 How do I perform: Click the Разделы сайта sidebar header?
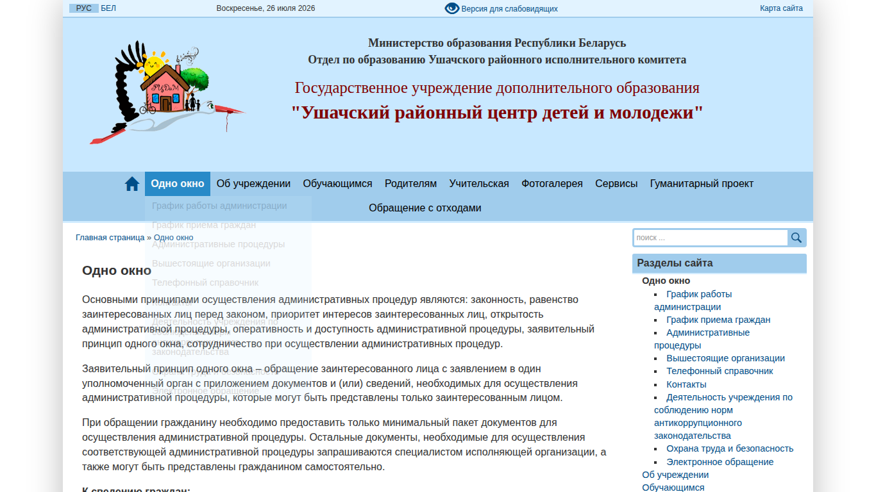[x=720, y=263]
